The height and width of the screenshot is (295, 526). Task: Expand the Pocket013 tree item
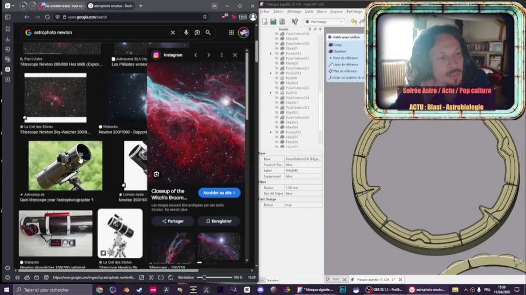pos(271,54)
